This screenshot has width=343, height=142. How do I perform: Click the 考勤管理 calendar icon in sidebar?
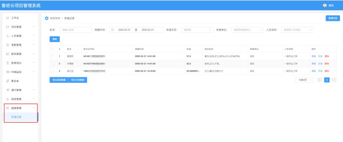tap(8, 45)
